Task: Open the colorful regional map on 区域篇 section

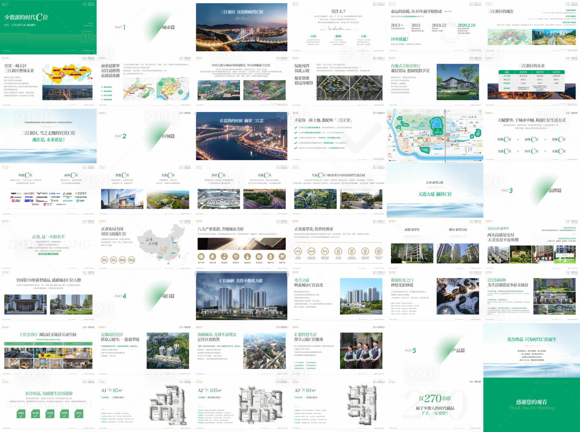Action: point(435,136)
